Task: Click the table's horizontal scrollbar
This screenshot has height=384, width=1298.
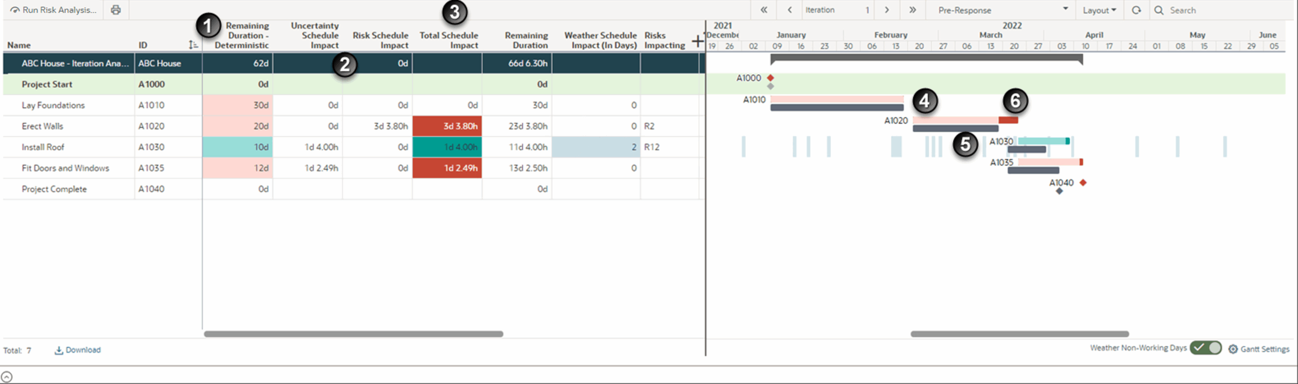Action: pos(353,334)
